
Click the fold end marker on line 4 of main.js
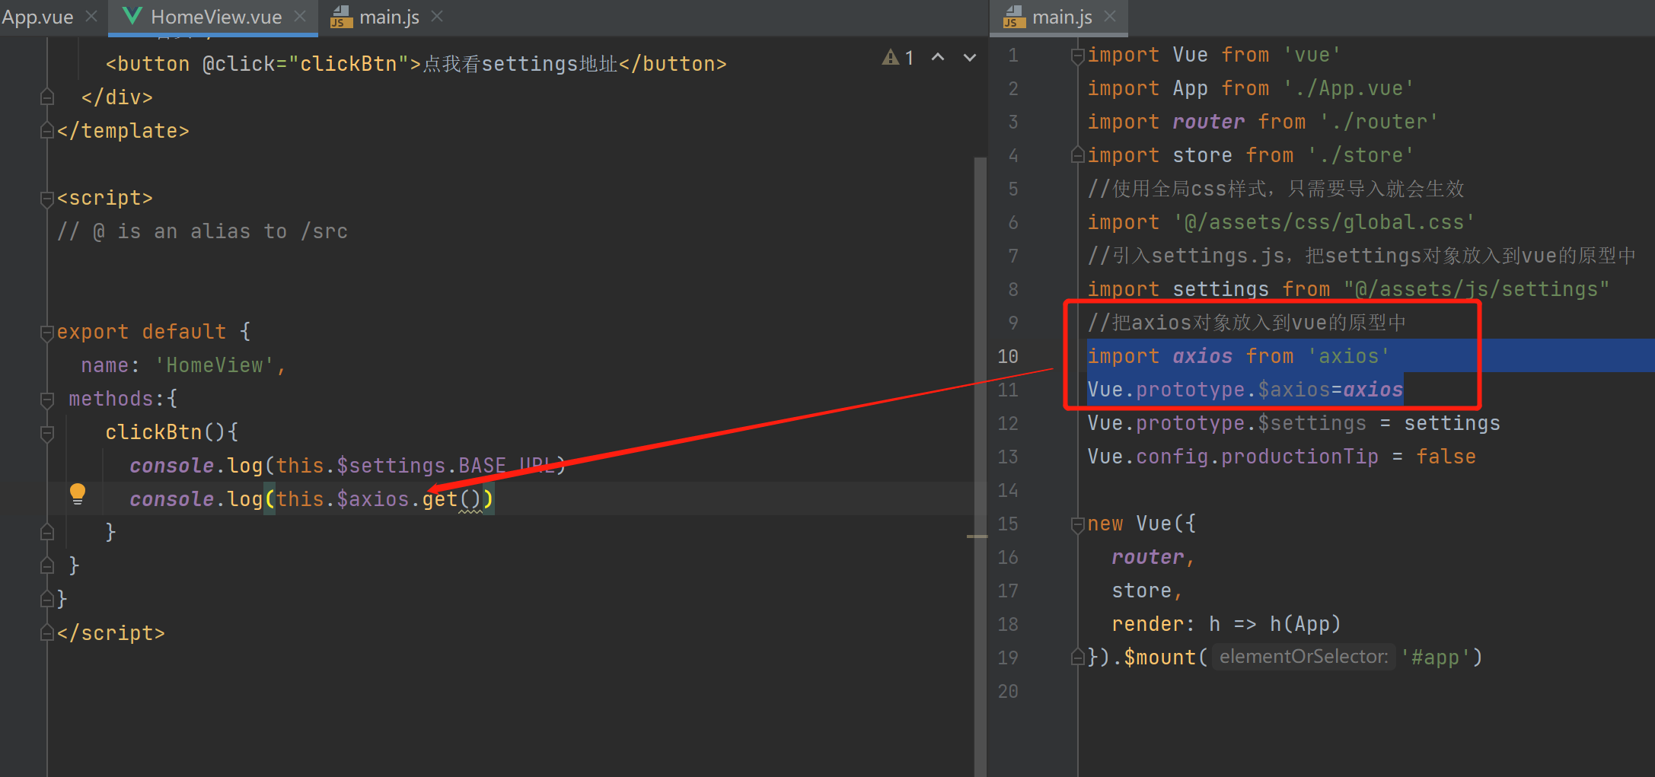point(1077,155)
